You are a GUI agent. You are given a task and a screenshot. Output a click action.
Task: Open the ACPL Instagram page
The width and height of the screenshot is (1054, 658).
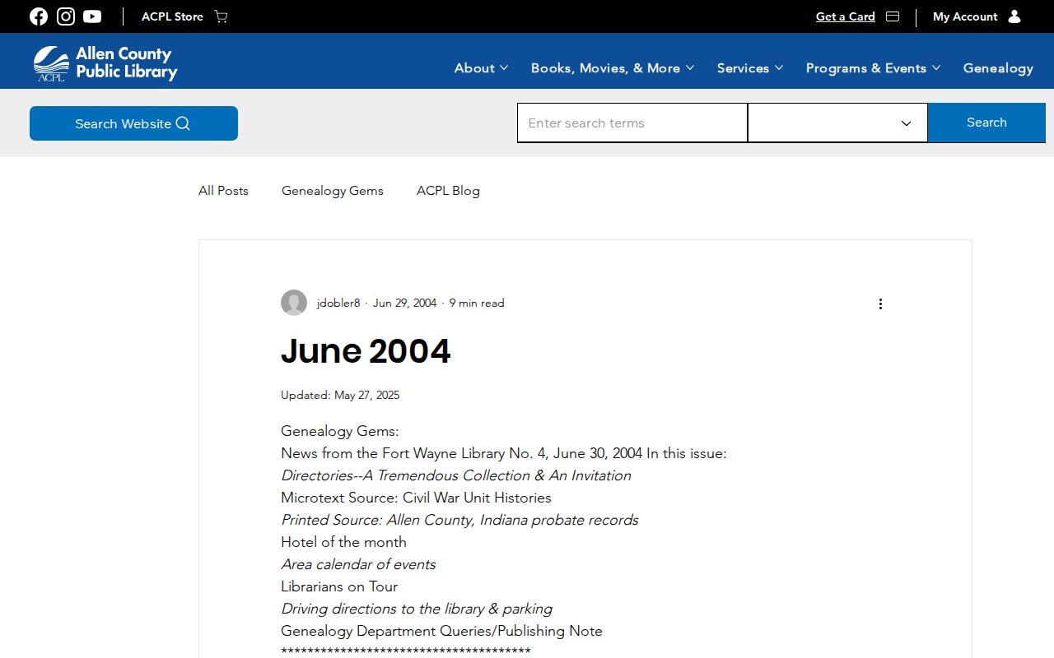pyautogui.click(x=66, y=16)
